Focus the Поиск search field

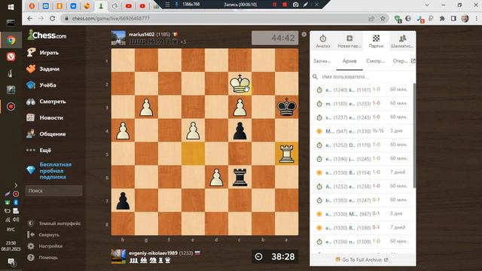tap(53, 190)
